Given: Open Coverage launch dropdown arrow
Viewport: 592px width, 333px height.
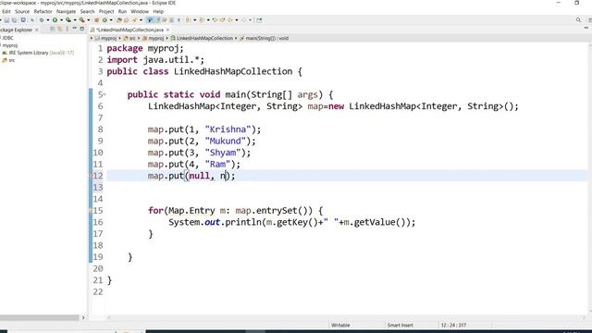Looking at the screenshot, I should pos(75,20).
